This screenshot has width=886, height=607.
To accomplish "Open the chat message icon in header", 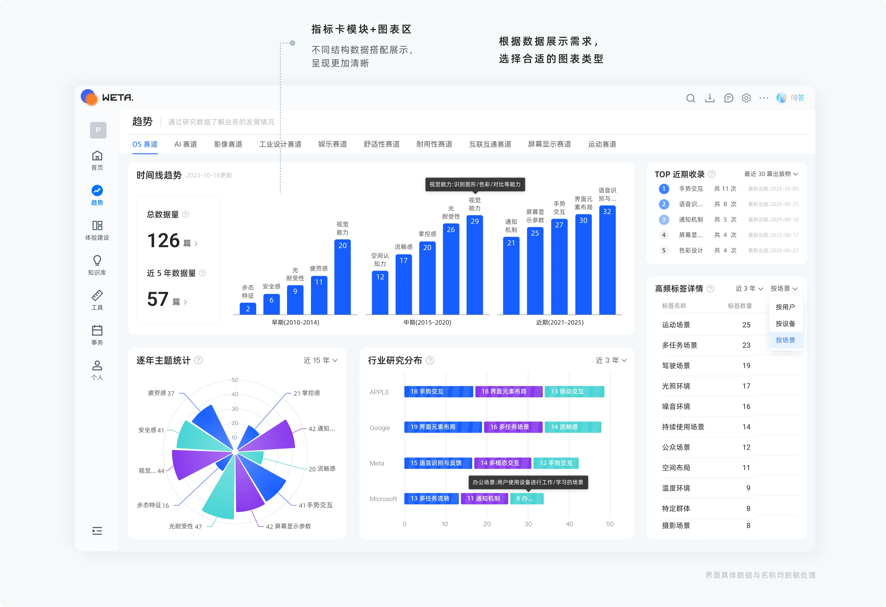I will click(729, 98).
